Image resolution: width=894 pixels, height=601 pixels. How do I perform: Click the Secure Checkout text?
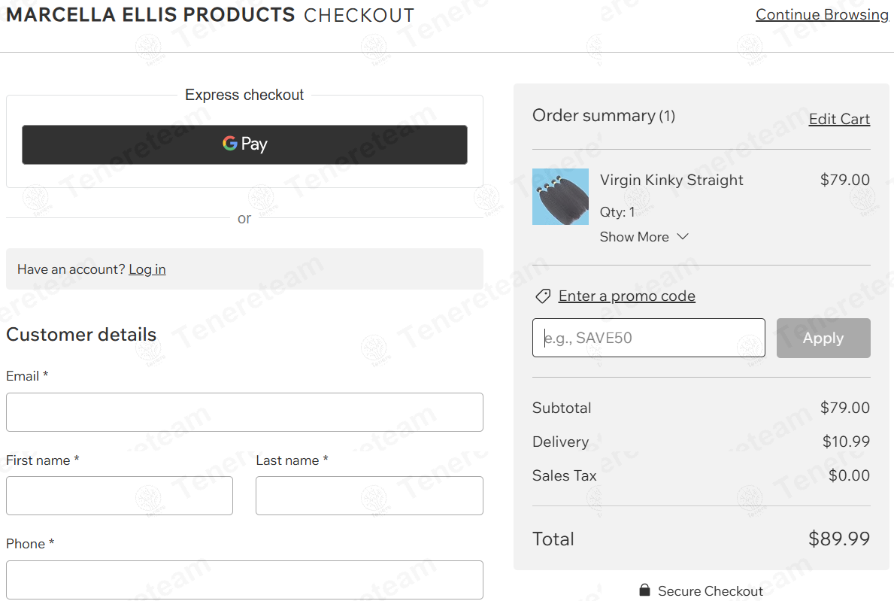710,590
